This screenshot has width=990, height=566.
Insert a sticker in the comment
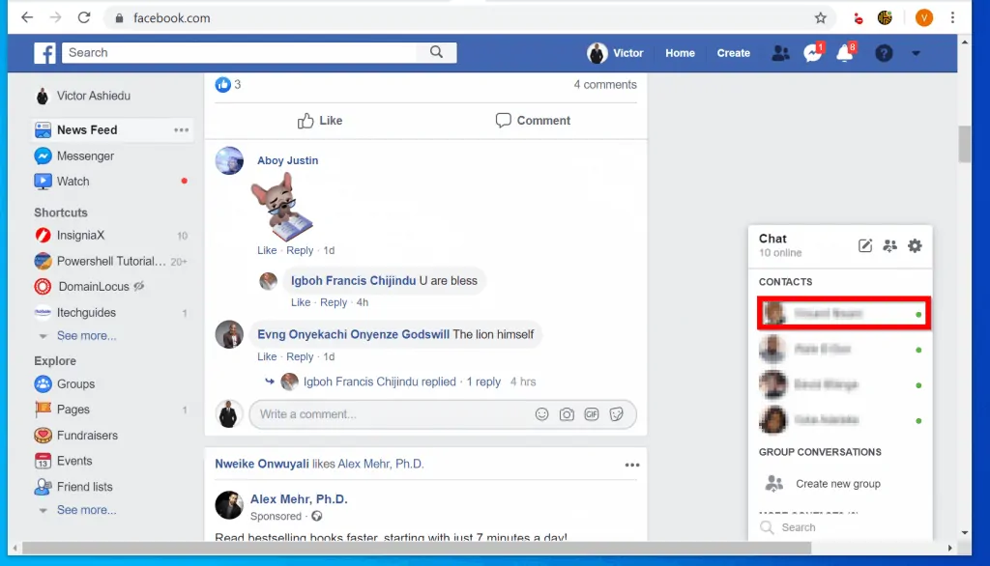(x=617, y=413)
